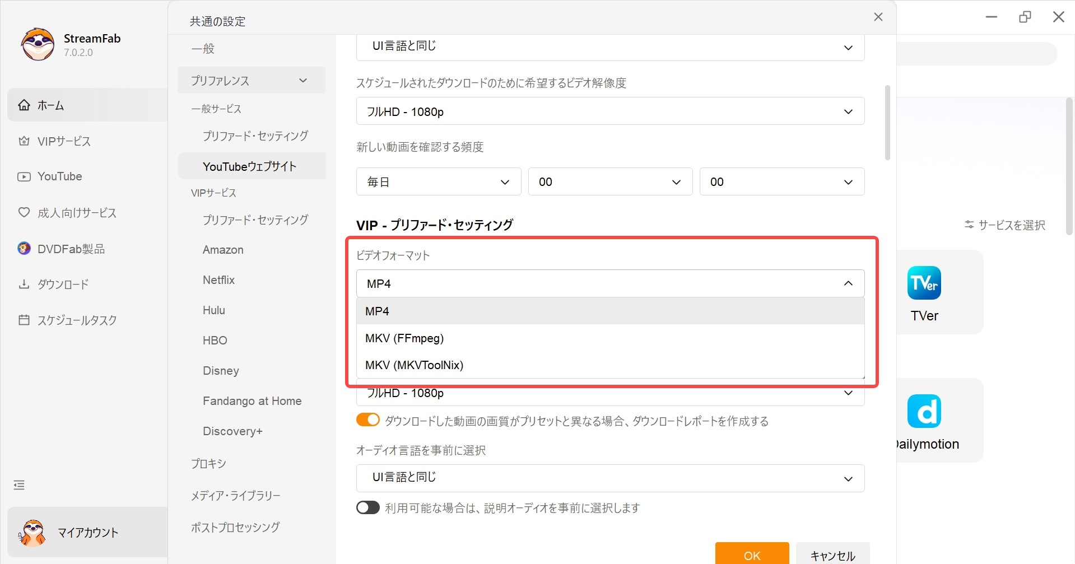Screen dimensions: 1075x564
Task: Click the heart icon for adult services
Action: coord(24,212)
